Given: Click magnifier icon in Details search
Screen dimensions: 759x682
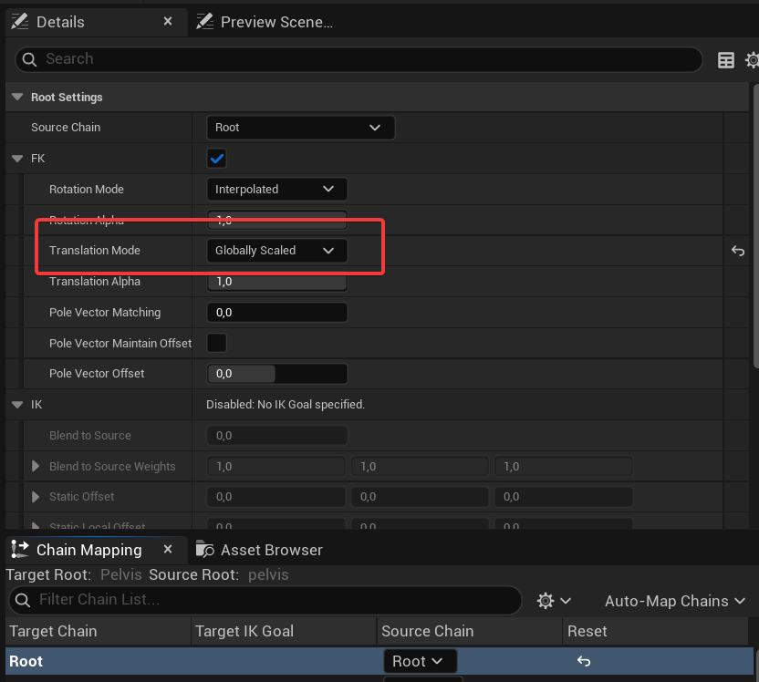Looking at the screenshot, I should pyautogui.click(x=29, y=59).
